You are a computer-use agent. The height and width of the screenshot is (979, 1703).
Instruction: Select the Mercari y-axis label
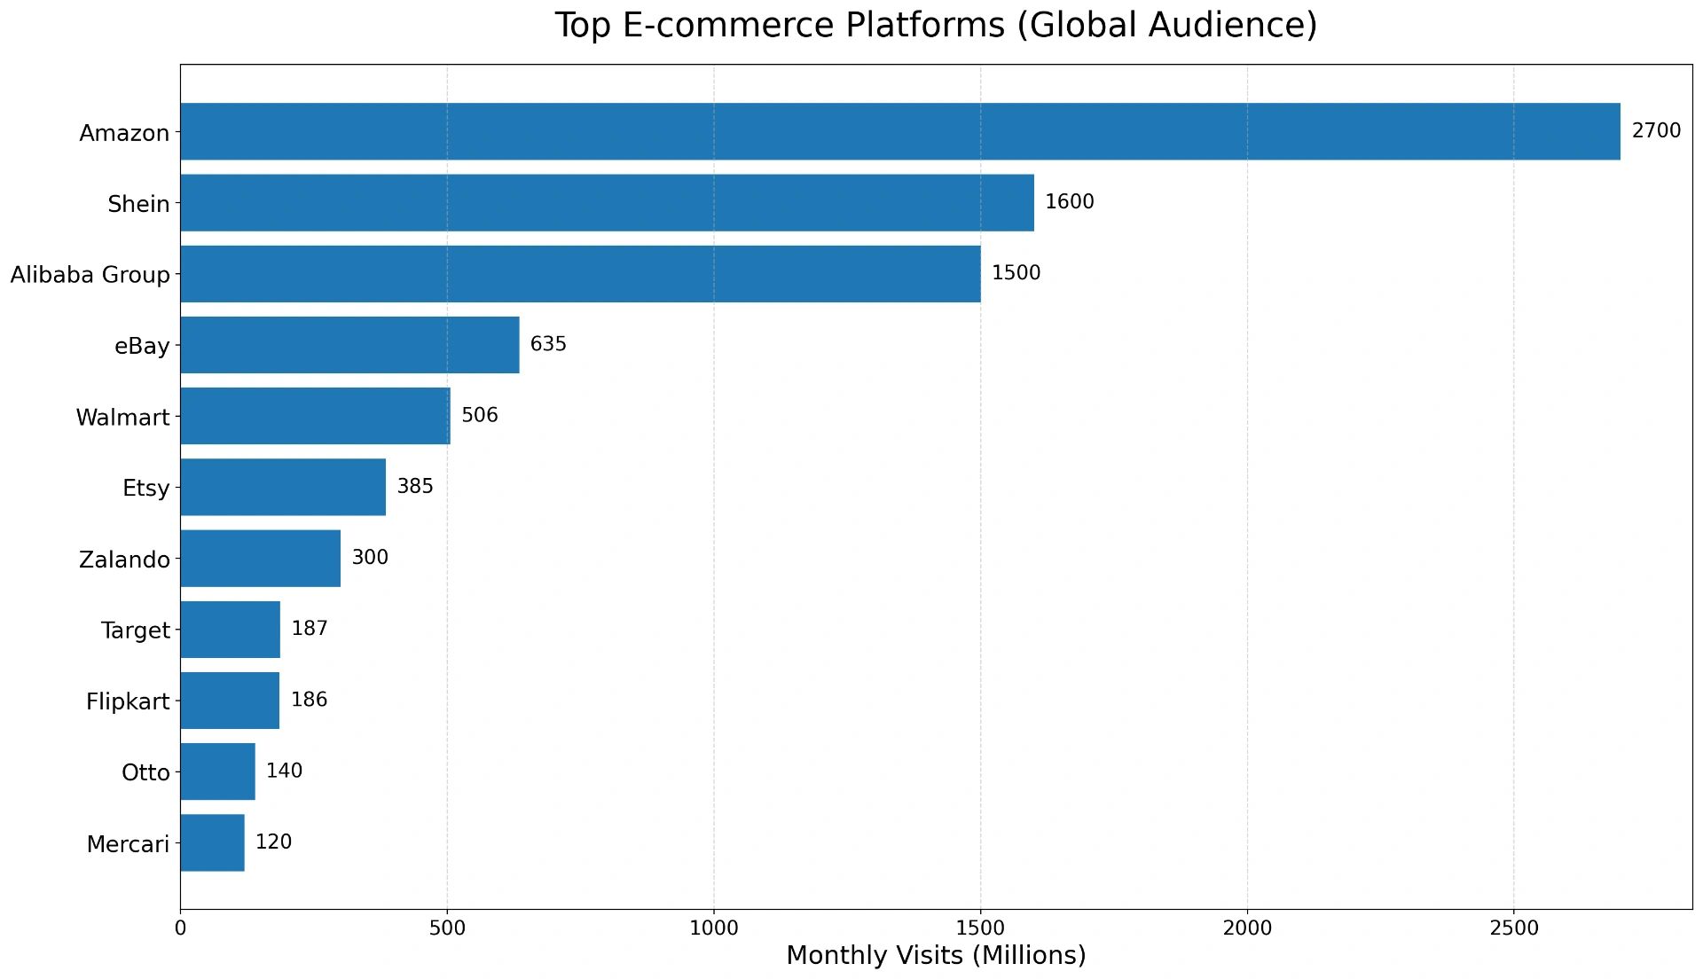click(x=128, y=844)
